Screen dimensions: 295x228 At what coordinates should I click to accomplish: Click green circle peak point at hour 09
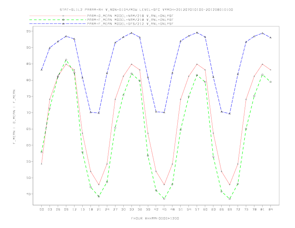66,60
